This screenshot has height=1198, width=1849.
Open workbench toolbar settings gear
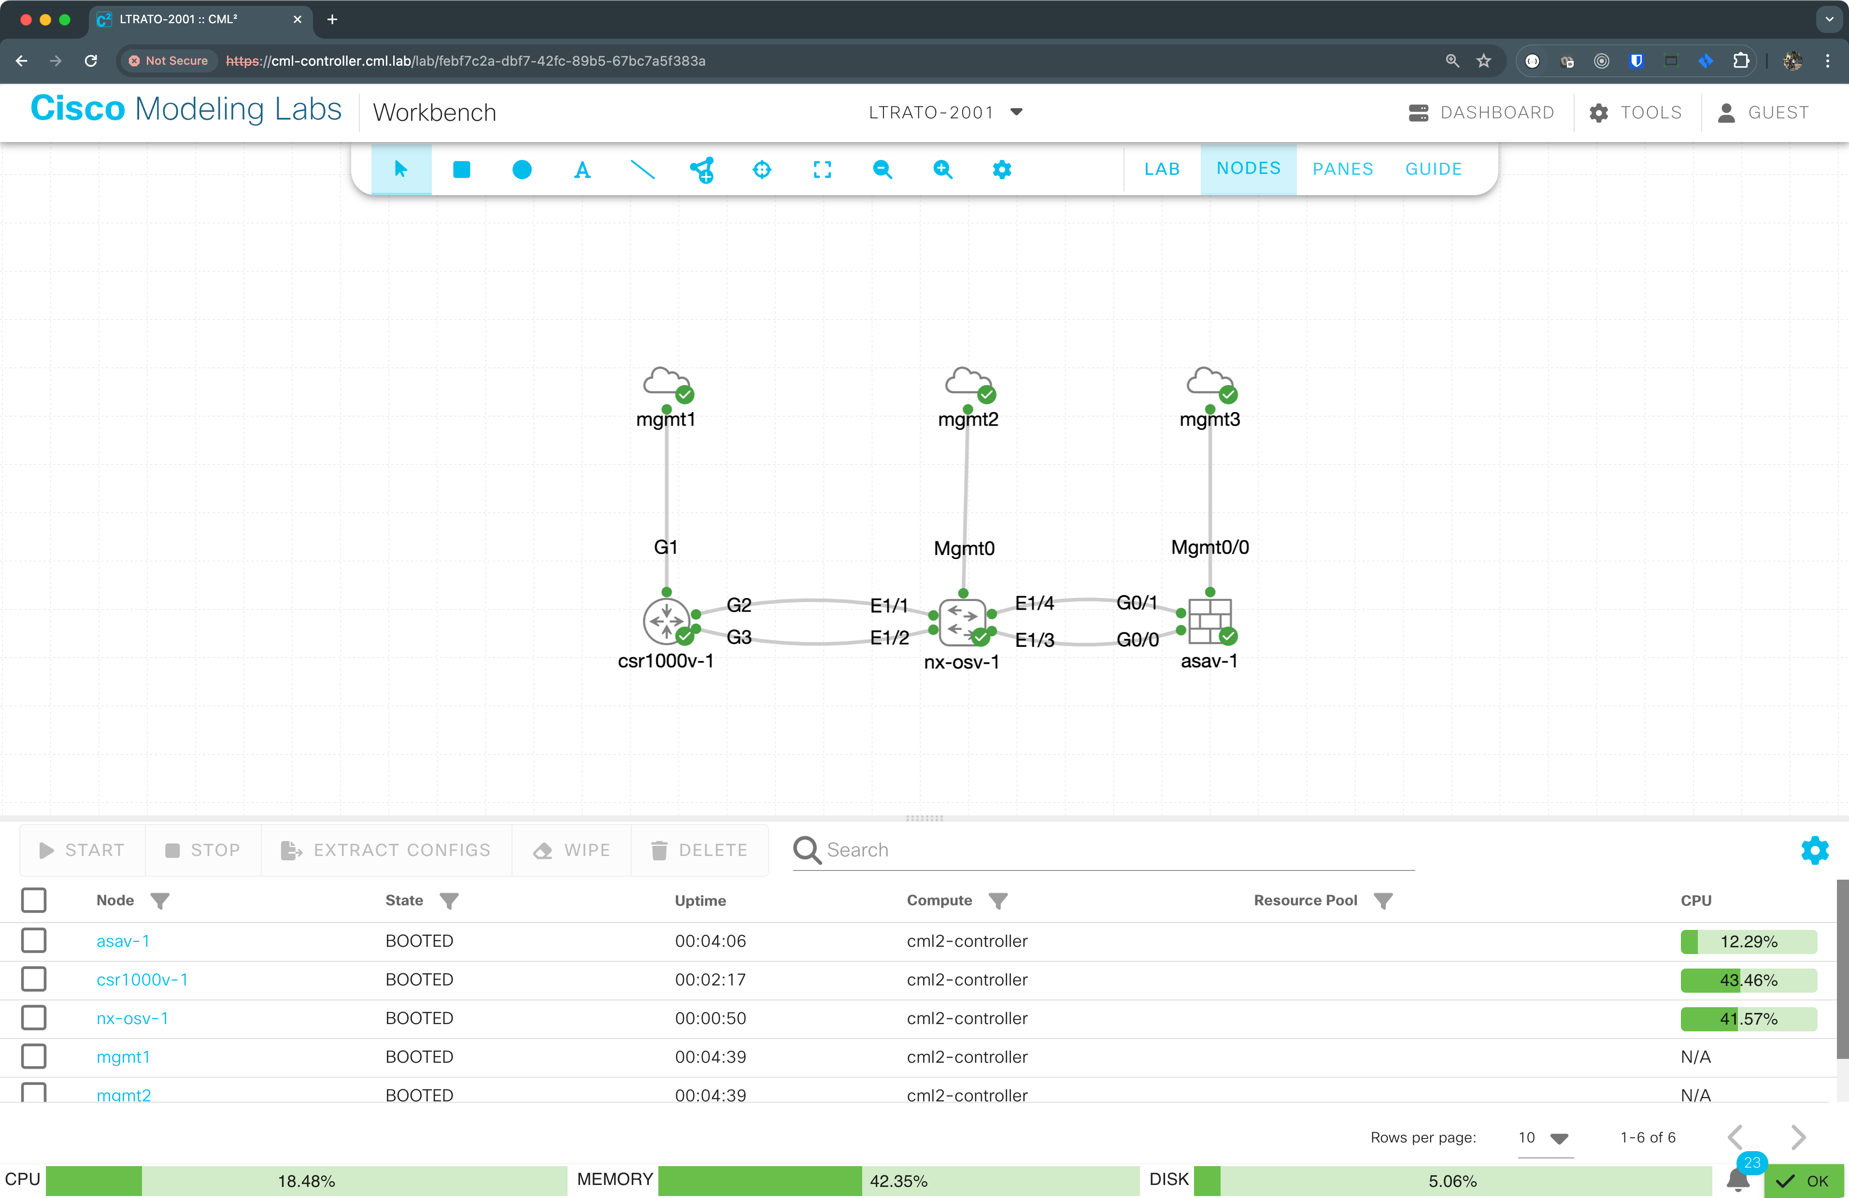tap(1002, 169)
